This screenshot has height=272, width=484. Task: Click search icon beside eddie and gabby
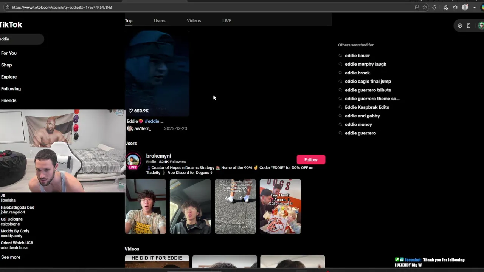tap(340, 116)
